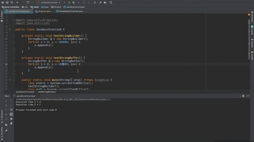Image resolution: width=254 pixels, height=142 pixels.
Task: Toggle the pin tab icon in Run panel
Action: pyautogui.click(x=6, y=131)
